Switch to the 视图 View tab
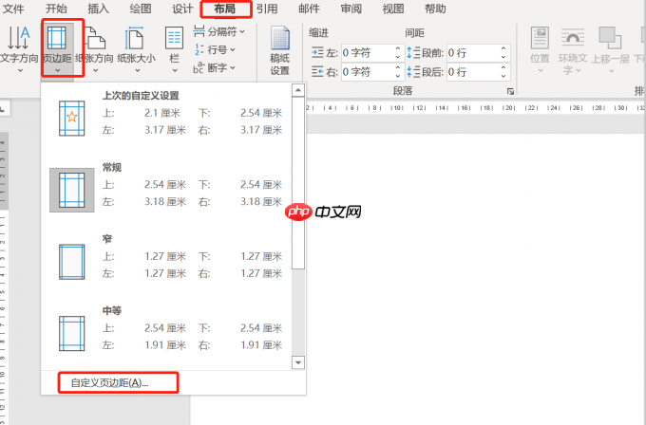 coord(393,9)
